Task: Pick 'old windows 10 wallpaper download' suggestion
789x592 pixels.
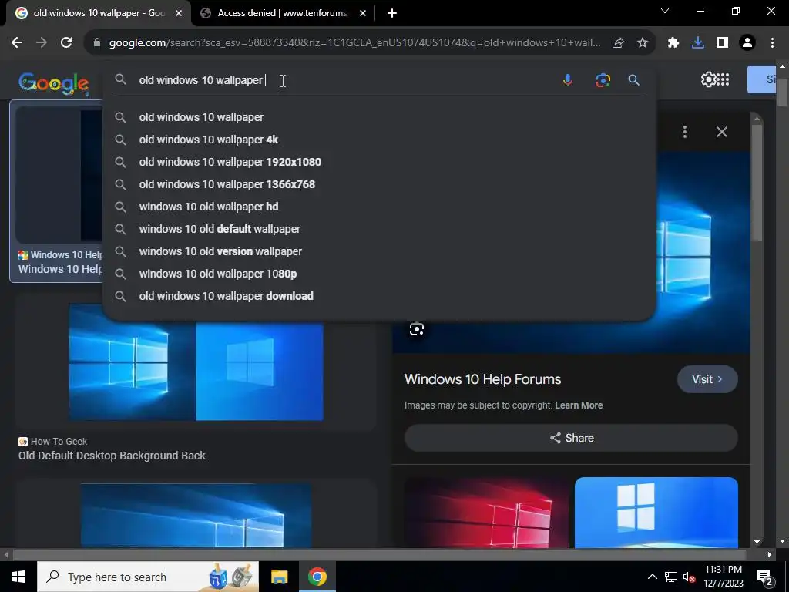Action: pyautogui.click(x=226, y=296)
